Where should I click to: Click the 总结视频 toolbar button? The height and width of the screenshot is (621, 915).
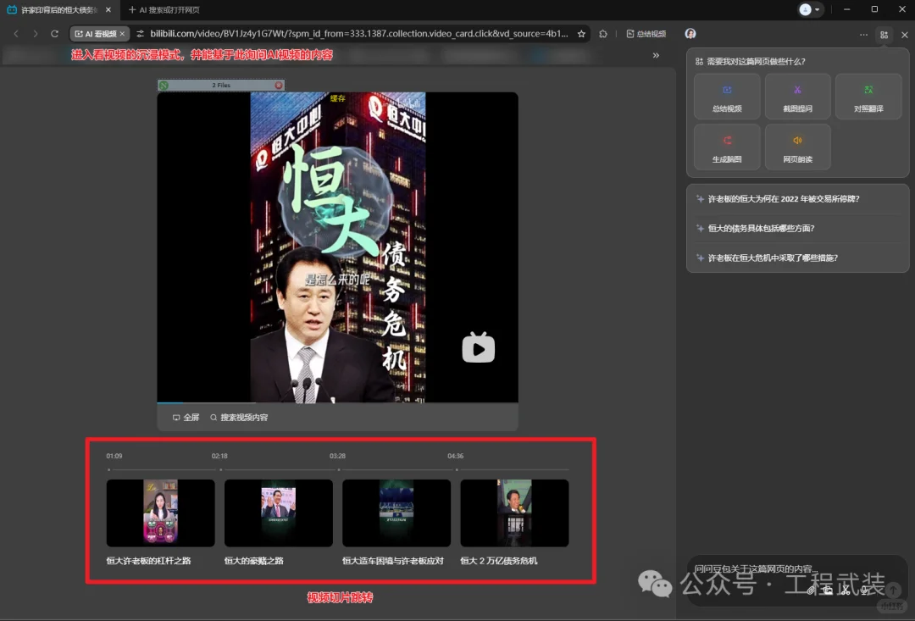coord(646,34)
